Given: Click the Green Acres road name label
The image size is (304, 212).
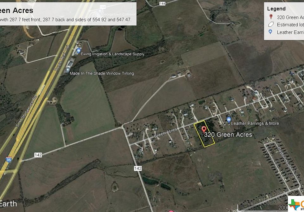Looking at the screenshot, I should pos(165,133).
